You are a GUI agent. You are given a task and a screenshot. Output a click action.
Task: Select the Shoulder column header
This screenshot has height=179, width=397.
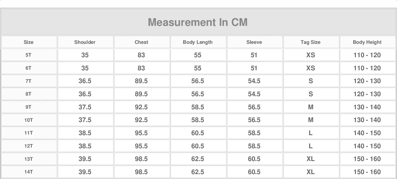[85, 42]
